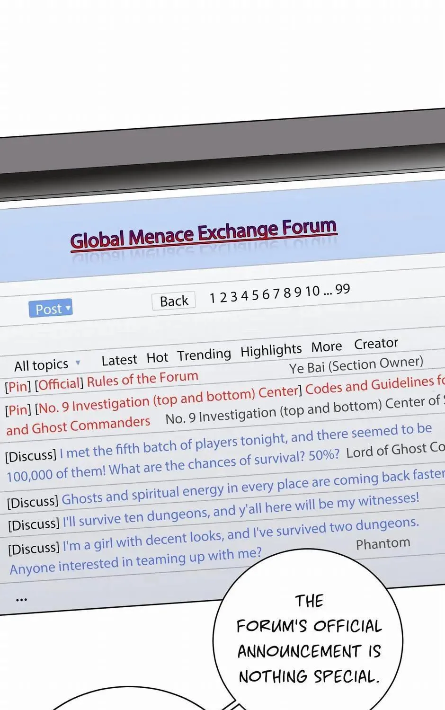Screen dimensions: 445x710
Task: Open pinned post Codes and Guidelines
Action: (375, 385)
